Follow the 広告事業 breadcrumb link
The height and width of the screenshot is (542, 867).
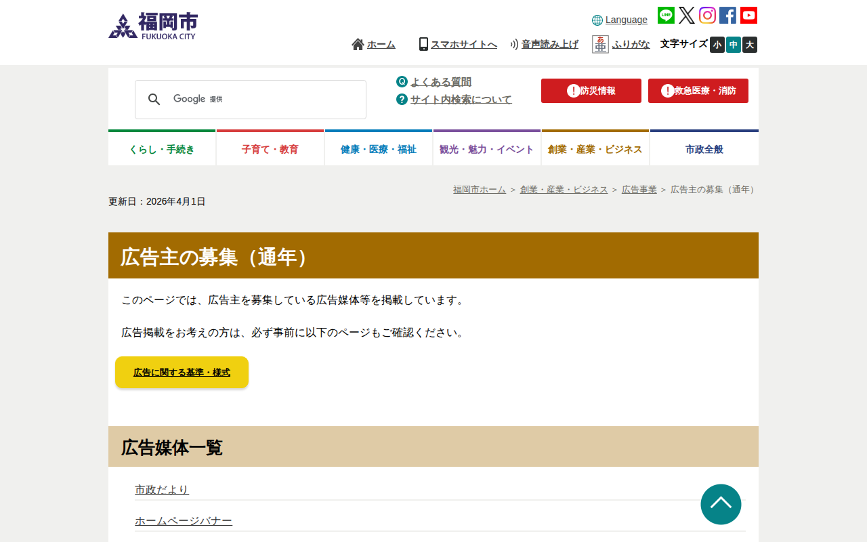[639, 190]
